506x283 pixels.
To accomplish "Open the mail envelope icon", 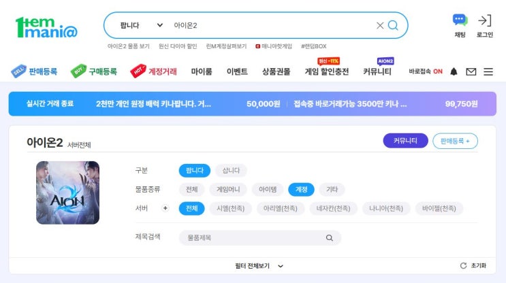I will pyautogui.click(x=471, y=71).
